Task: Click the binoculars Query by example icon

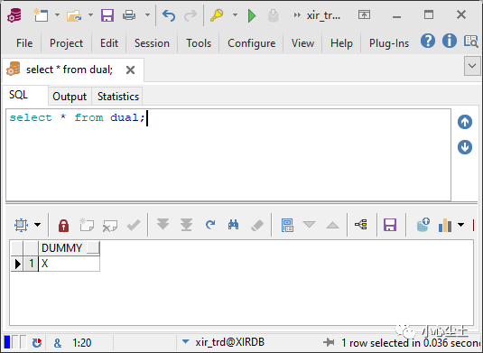Action: [x=234, y=225]
